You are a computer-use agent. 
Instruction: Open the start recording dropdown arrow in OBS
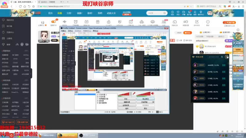[x=153, y=102]
